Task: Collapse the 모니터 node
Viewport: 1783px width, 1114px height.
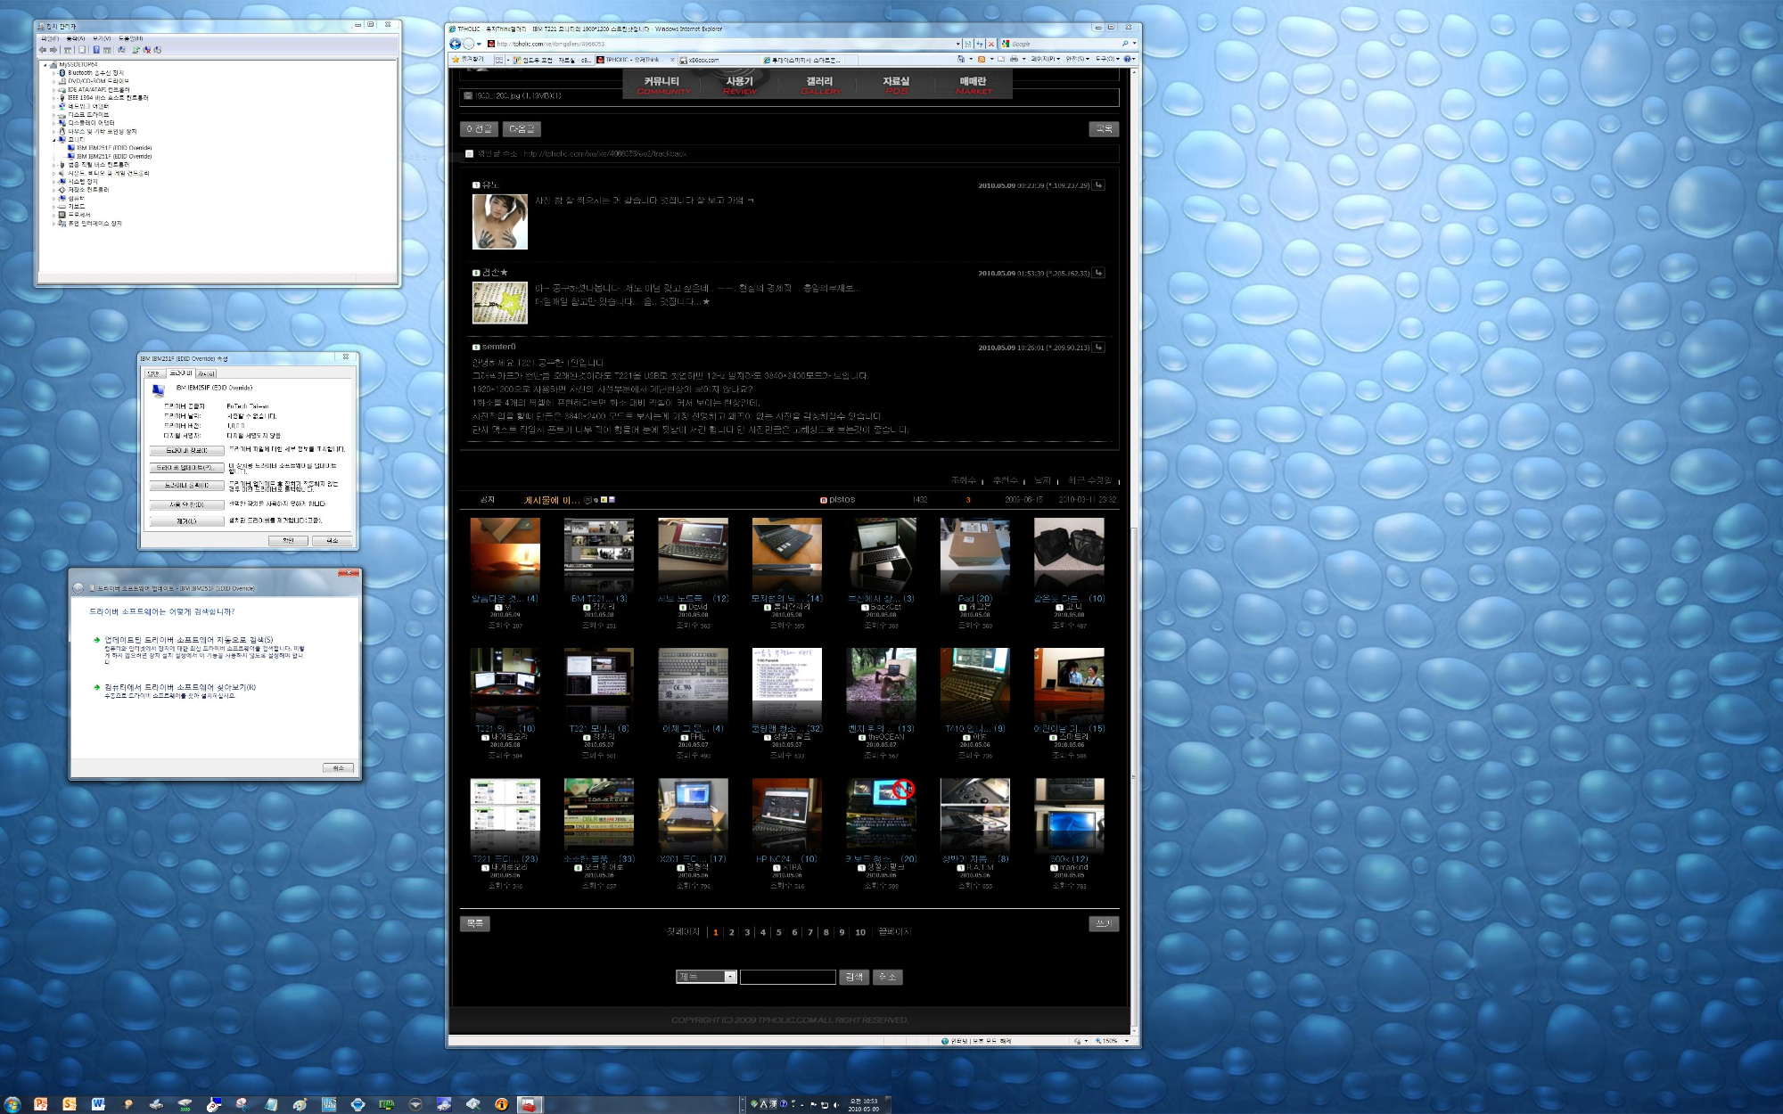Action: 53,140
